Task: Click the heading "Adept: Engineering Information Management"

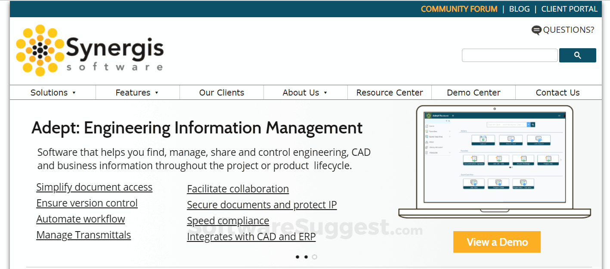Action: (197, 128)
